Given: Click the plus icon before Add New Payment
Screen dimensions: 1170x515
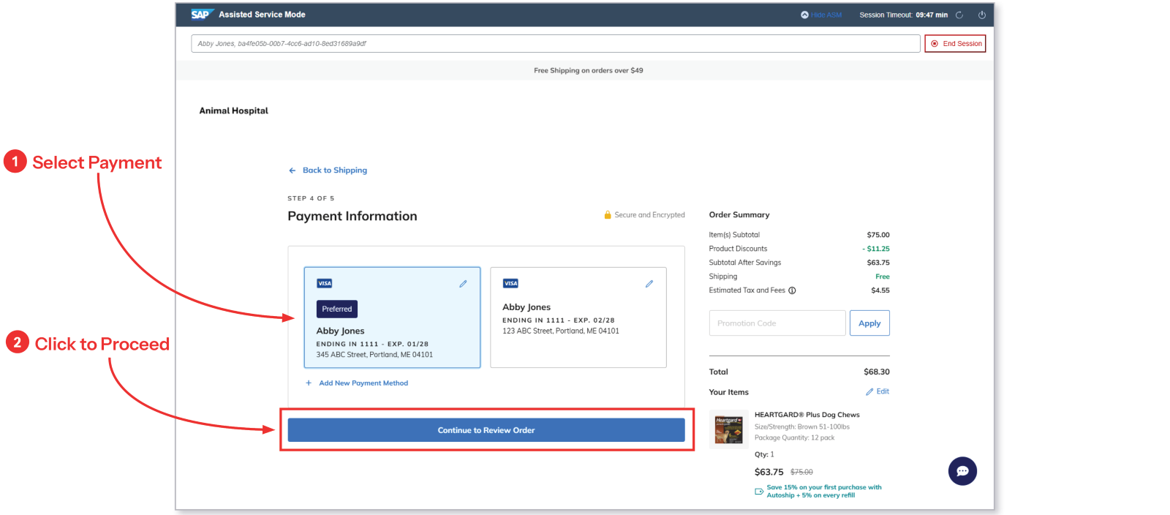Looking at the screenshot, I should [x=309, y=383].
